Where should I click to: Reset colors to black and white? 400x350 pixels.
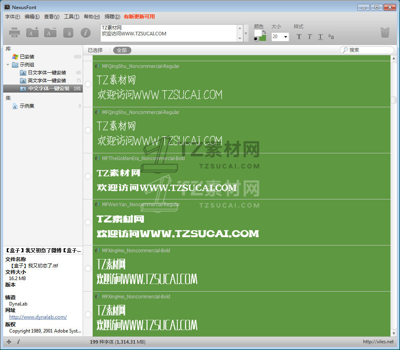(x=256, y=39)
